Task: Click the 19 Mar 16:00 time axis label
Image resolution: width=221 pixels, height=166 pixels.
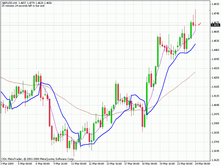Action: (x=167, y=164)
